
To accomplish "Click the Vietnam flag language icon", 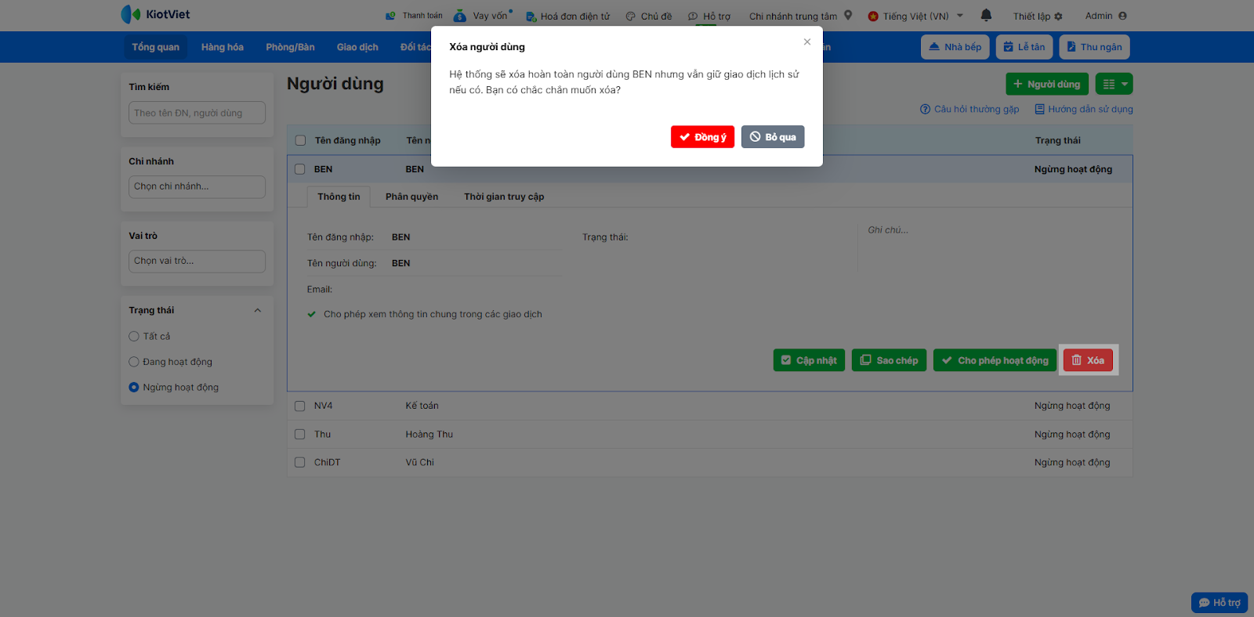I will tap(873, 16).
